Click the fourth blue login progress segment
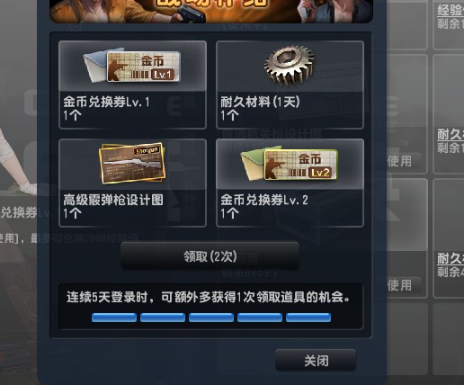The image size is (464, 385). 260,318
